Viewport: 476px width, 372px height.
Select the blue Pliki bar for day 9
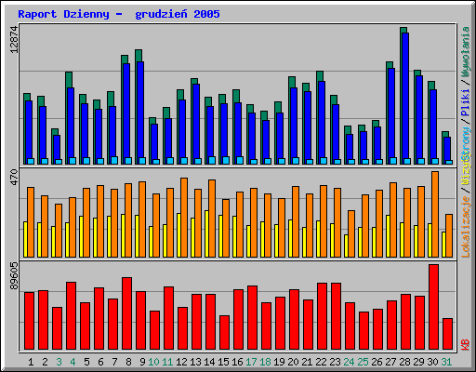(x=140, y=113)
